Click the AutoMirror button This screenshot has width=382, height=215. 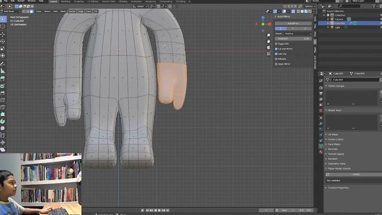[x=293, y=24]
